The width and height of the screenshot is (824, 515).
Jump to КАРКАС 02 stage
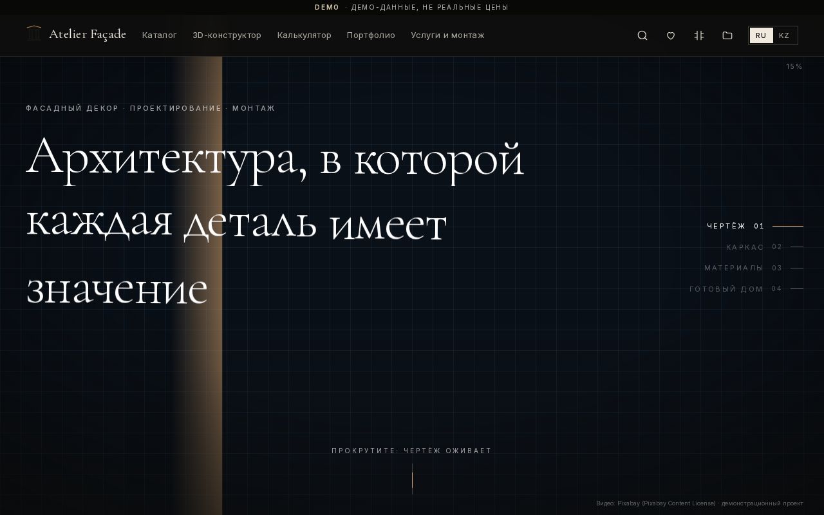(x=764, y=247)
